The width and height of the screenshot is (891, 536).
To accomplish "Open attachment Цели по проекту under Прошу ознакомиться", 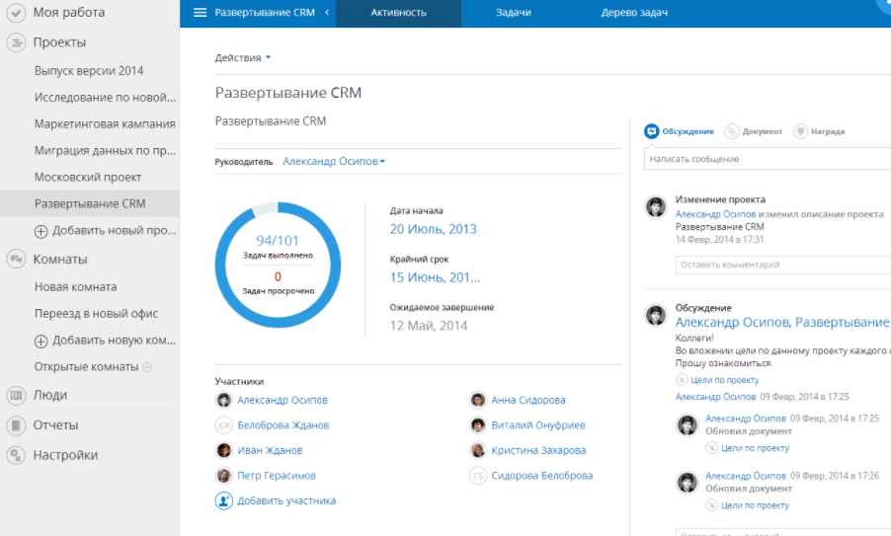I will [x=724, y=380].
